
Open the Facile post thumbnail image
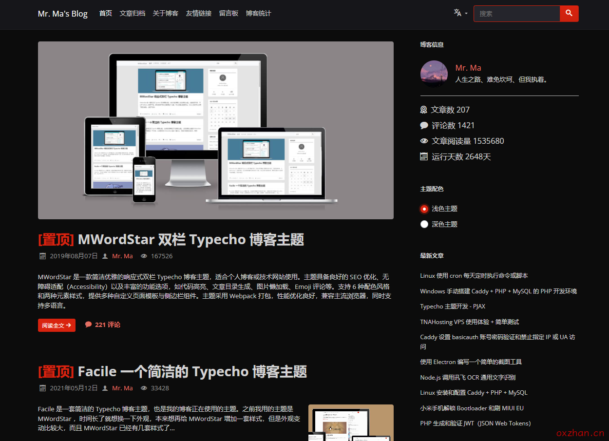tap(351, 422)
